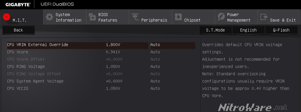The height and width of the screenshot is (112, 301).
Task: Open Auto setting for CPU VCCIO
Action: pyautogui.click(x=155, y=89)
